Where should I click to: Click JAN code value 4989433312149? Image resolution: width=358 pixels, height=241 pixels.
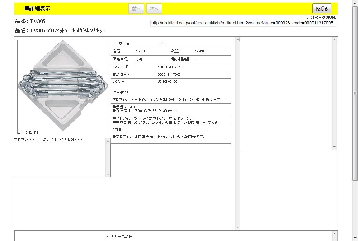(170, 67)
